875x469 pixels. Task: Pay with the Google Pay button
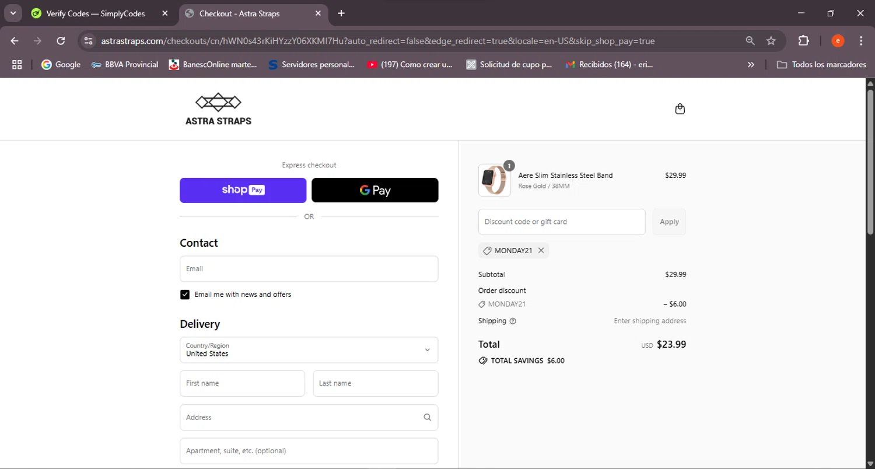pos(374,190)
